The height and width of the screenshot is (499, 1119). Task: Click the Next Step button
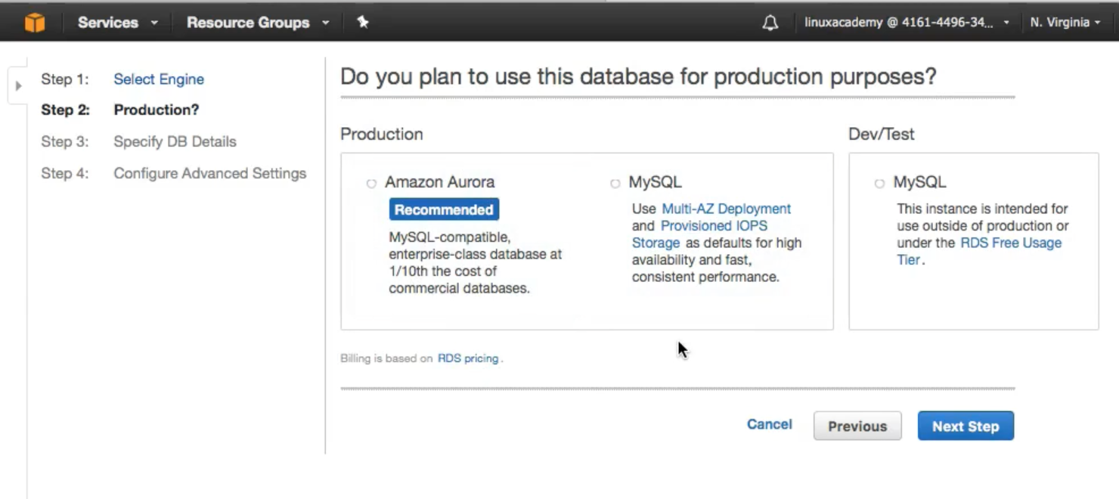point(965,426)
